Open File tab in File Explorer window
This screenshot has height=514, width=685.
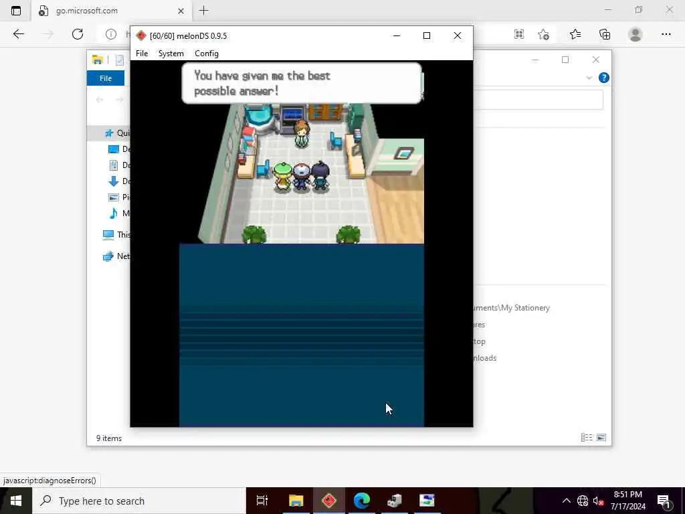click(x=106, y=78)
